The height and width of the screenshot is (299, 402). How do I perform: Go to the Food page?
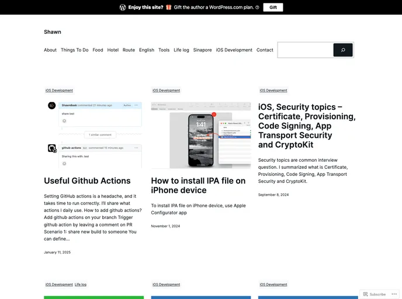(98, 50)
